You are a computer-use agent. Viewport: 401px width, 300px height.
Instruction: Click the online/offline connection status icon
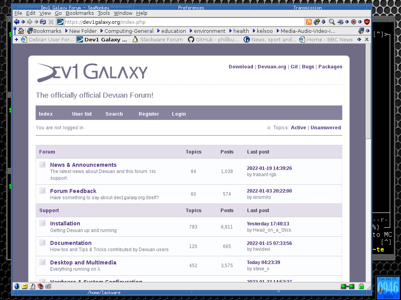point(347,286)
